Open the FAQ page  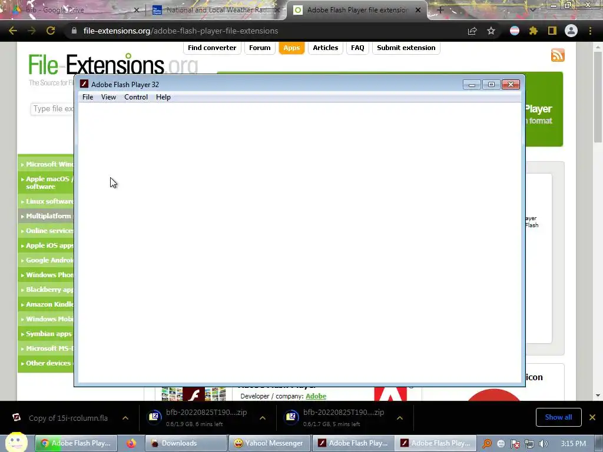357,48
